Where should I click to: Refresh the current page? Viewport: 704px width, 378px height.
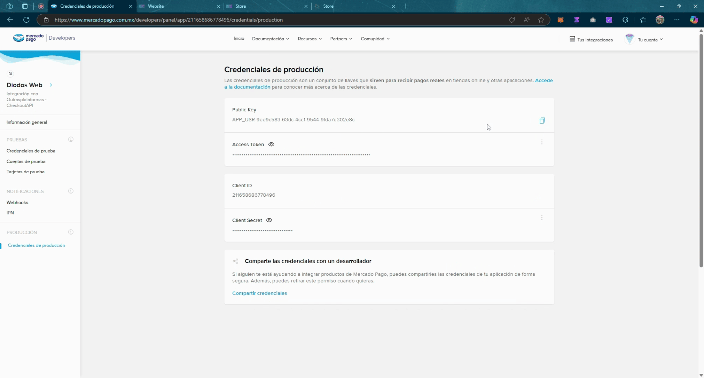click(26, 20)
